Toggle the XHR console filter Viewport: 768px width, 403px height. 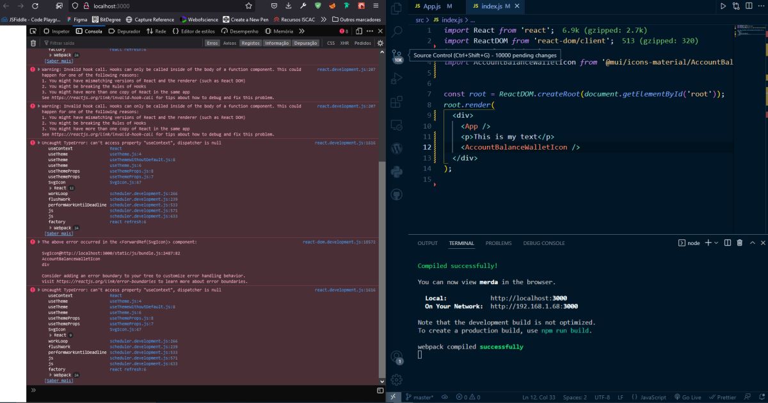[x=344, y=43]
